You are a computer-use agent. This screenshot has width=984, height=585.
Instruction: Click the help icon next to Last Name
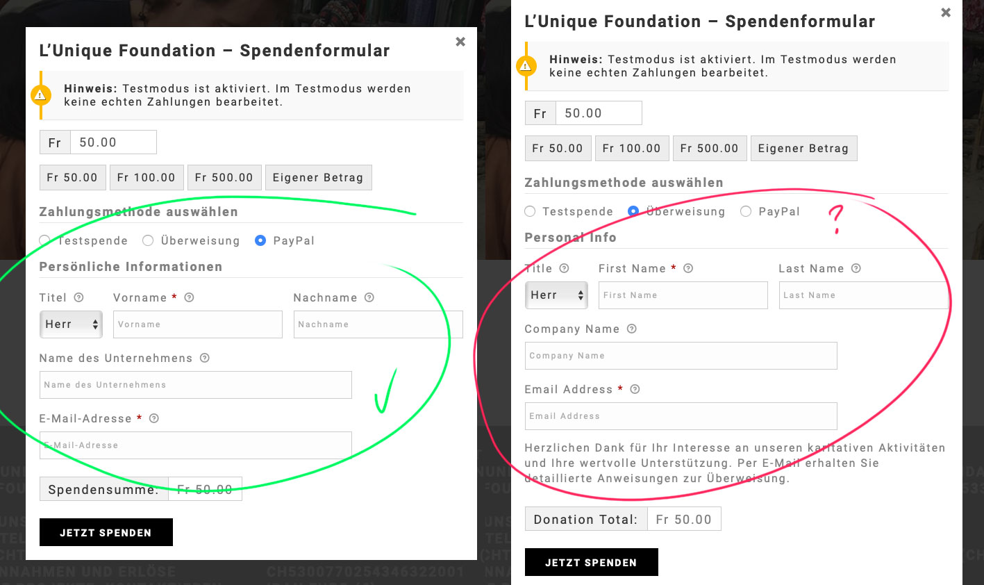(x=856, y=268)
